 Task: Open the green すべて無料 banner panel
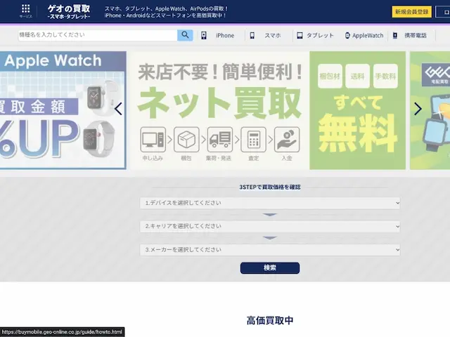pos(358,109)
